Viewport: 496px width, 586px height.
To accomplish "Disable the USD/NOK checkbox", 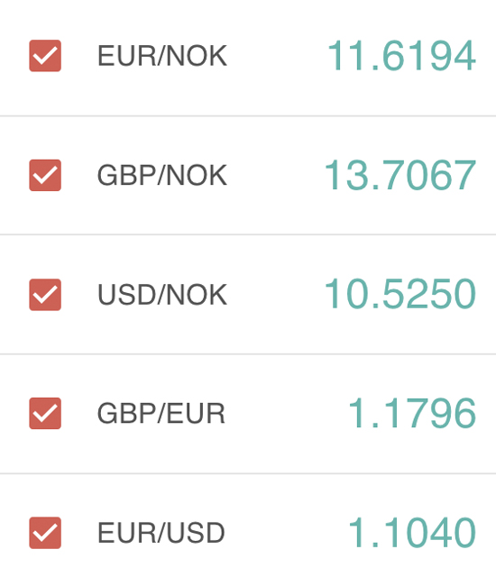I will coord(45,295).
